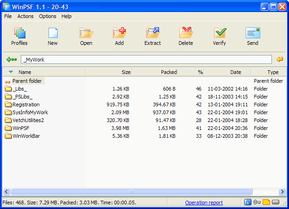
Task: Maximize the WinPSF window
Action: pos(273,7)
